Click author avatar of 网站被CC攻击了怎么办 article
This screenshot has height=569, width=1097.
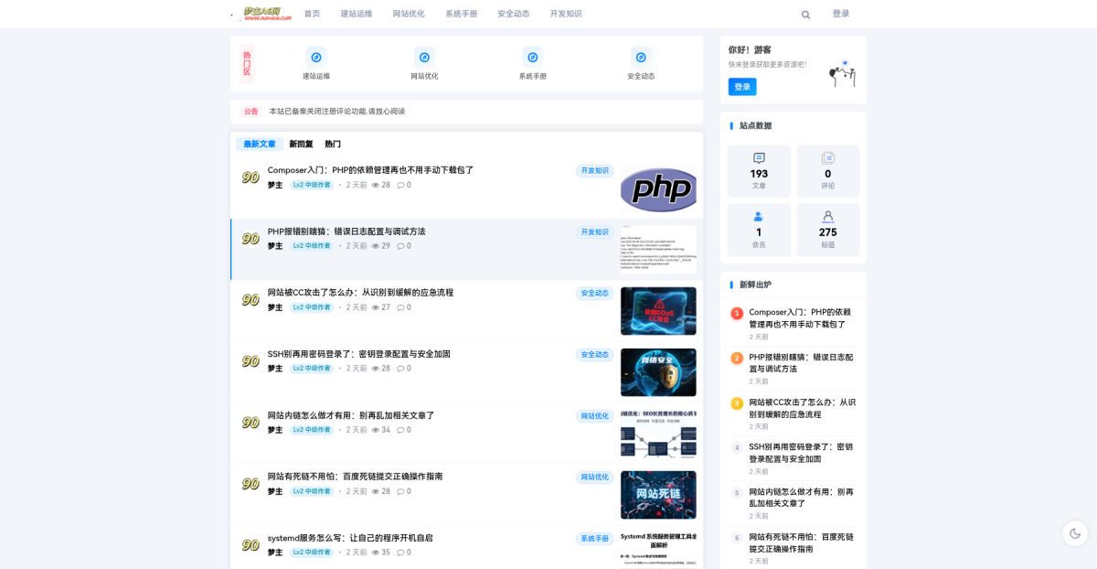[x=250, y=300]
